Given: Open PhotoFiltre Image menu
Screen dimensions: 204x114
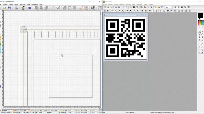Looking at the screenshot, I should pos(116,4).
